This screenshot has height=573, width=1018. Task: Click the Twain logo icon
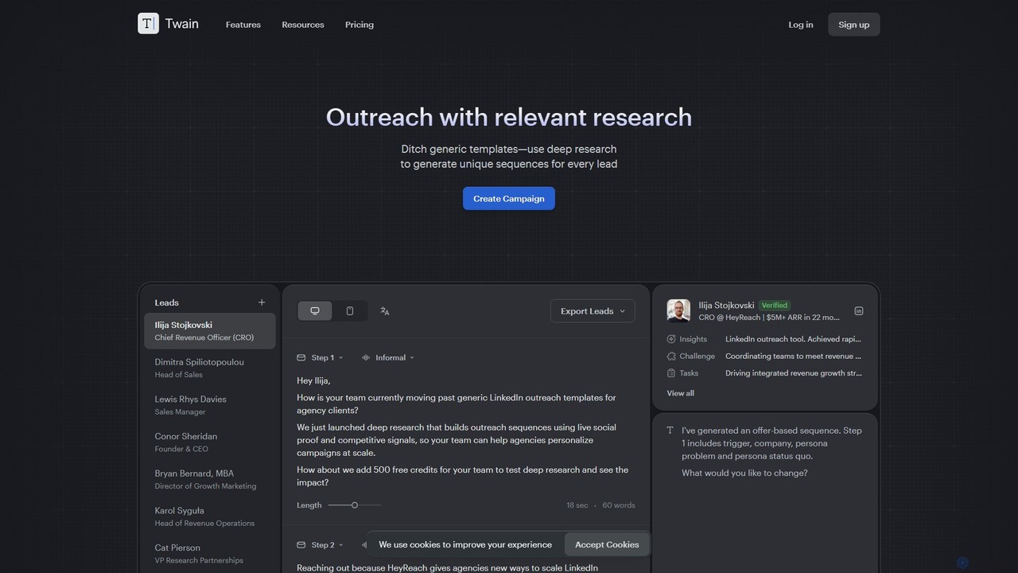(148, 24)
